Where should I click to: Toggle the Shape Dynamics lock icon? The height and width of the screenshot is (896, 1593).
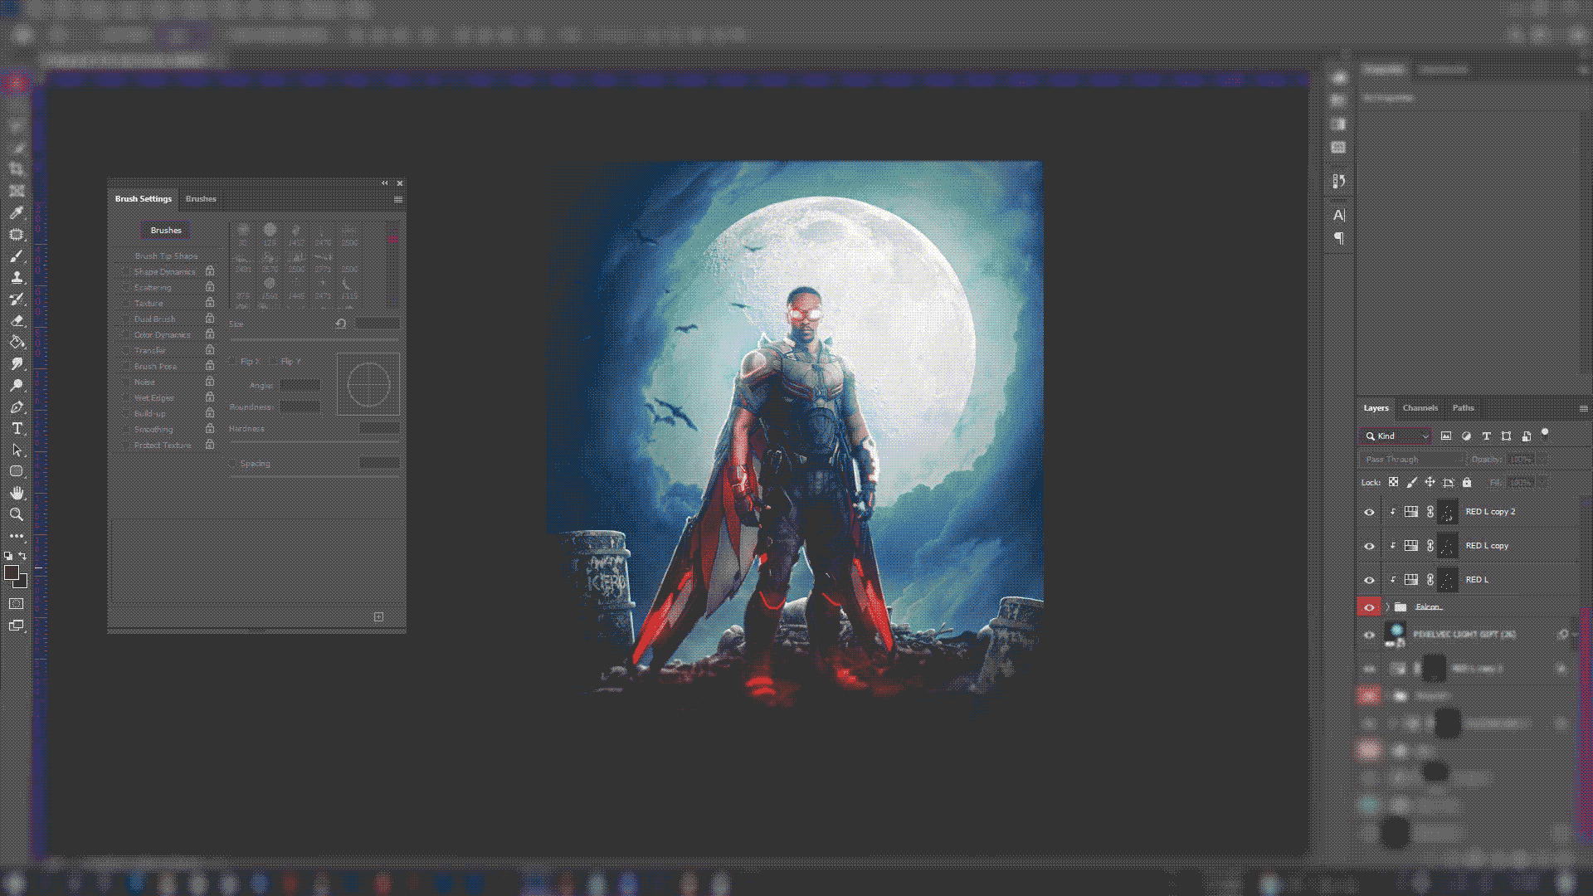point(210,271)
